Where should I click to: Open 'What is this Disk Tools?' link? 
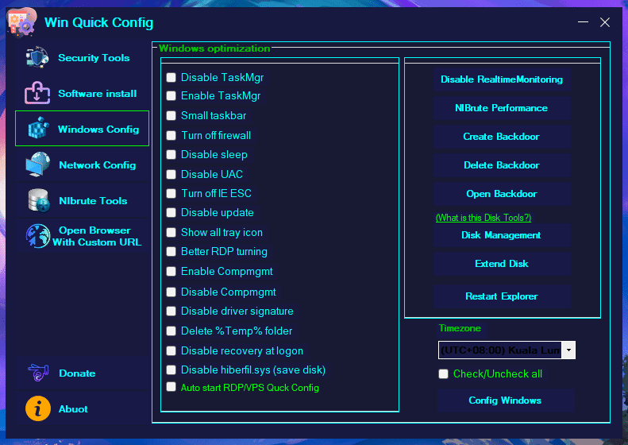point(484,218)
